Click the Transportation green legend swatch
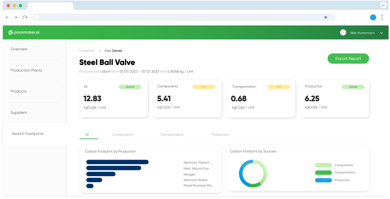390x199 pixels. 323,173
